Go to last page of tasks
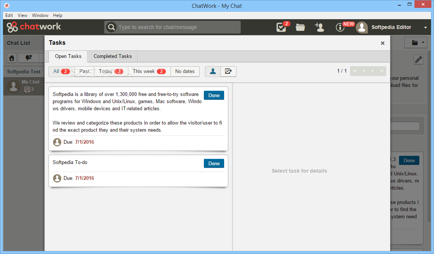This screenshot has height=254, width=434. tap(382, 71)
